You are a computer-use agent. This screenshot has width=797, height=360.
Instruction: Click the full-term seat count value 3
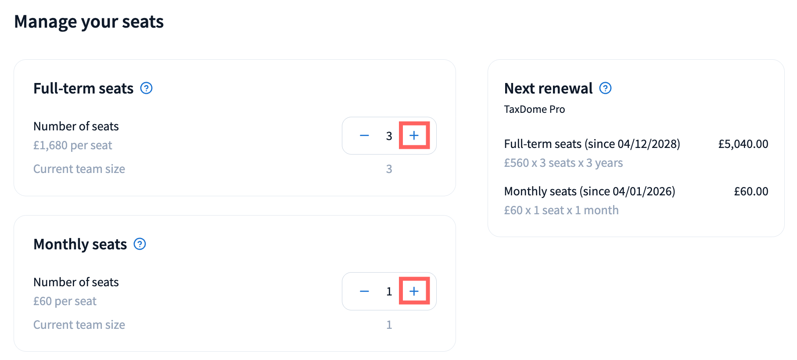coord(389,136)
